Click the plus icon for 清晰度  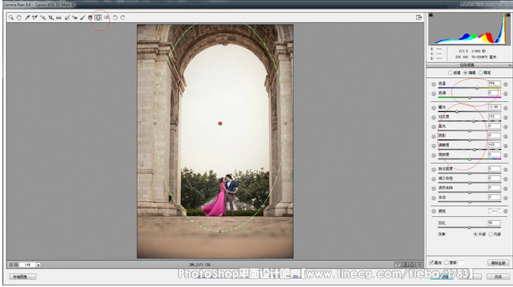505,146
